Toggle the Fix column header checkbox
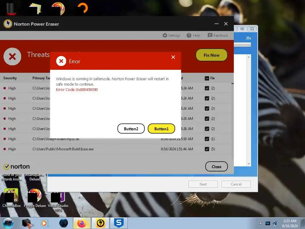 207,78
